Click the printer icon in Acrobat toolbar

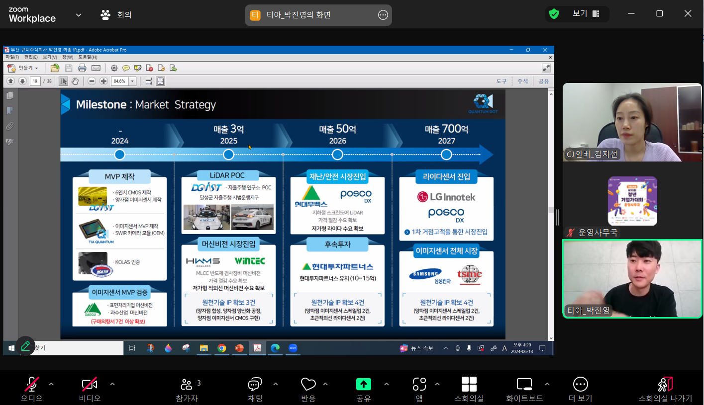82,68
